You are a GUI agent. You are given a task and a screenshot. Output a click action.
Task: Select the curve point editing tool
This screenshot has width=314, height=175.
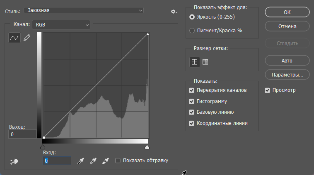coord(14,38)
